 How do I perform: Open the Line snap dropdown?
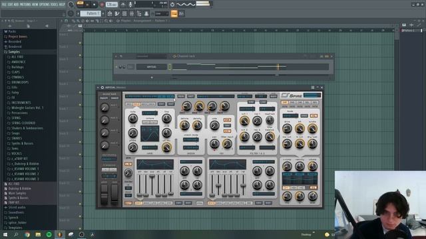coord(162,13)
